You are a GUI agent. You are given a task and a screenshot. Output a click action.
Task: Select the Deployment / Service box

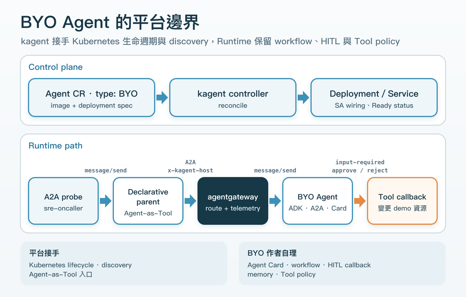[x=374, y=98]
